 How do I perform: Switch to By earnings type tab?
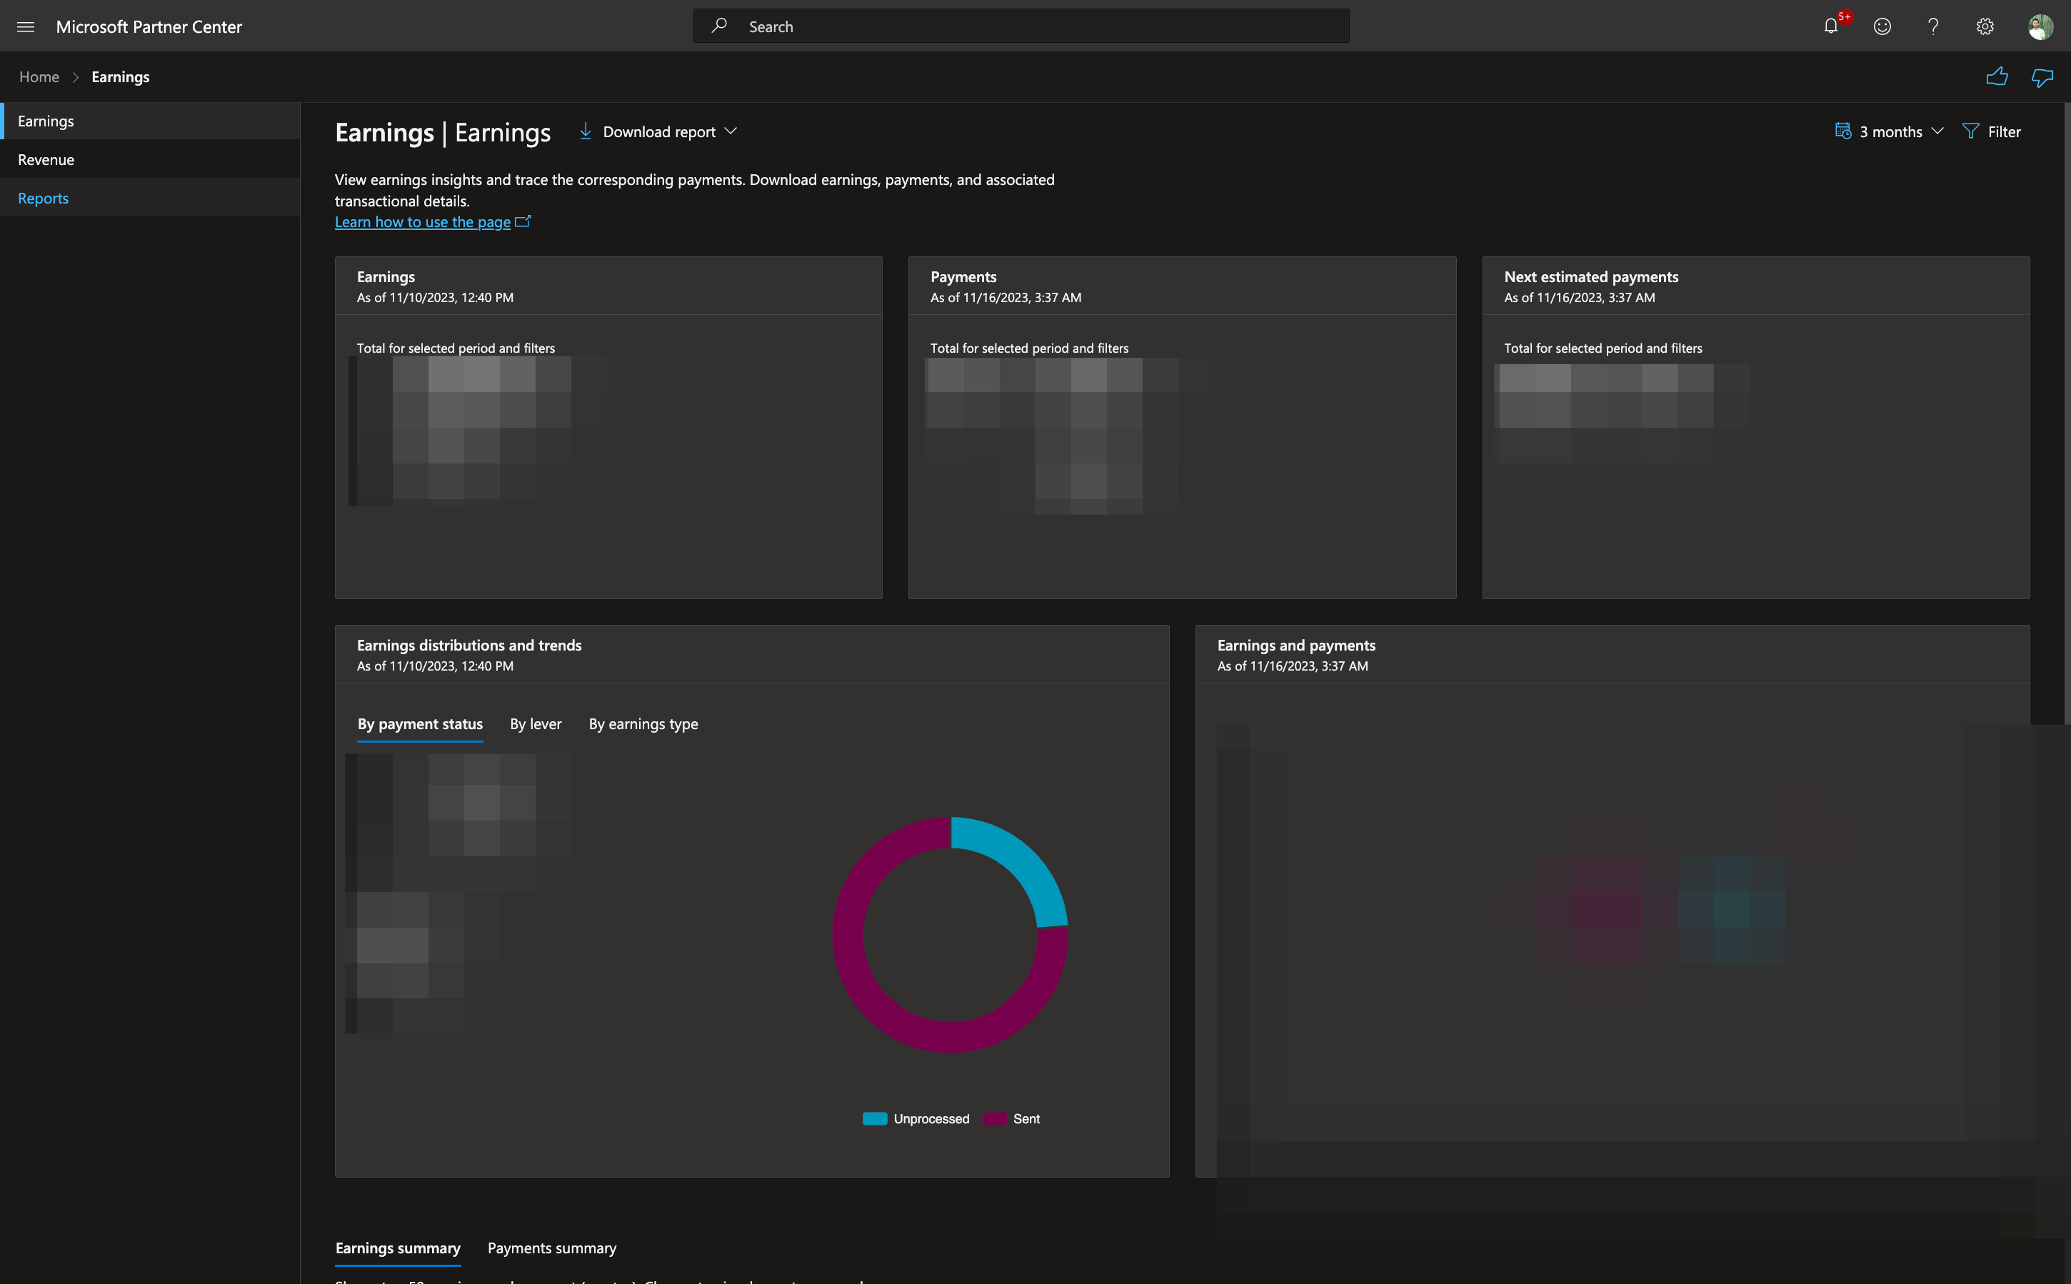click(x=643, y=723)
